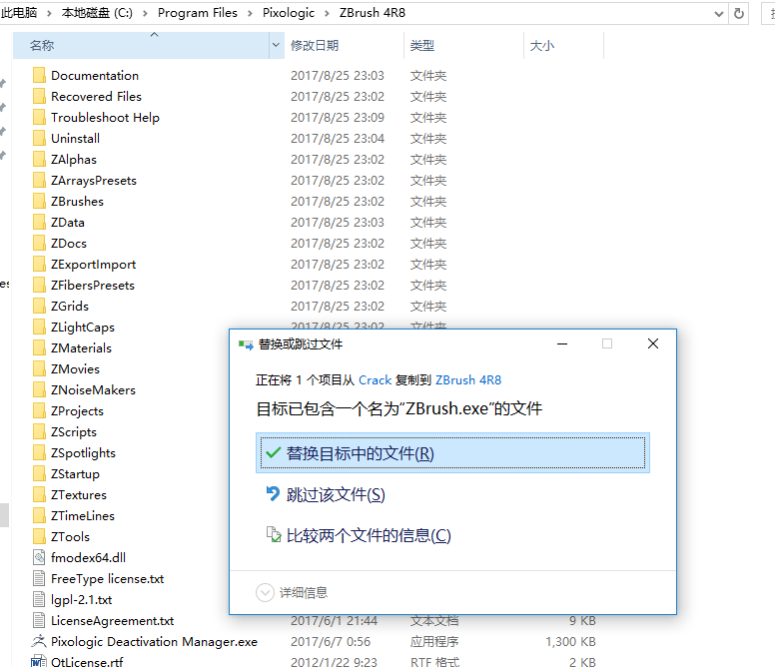Expand breadcrumb chevron after Program Files
775x667 pixels.
tap(250, 13)
